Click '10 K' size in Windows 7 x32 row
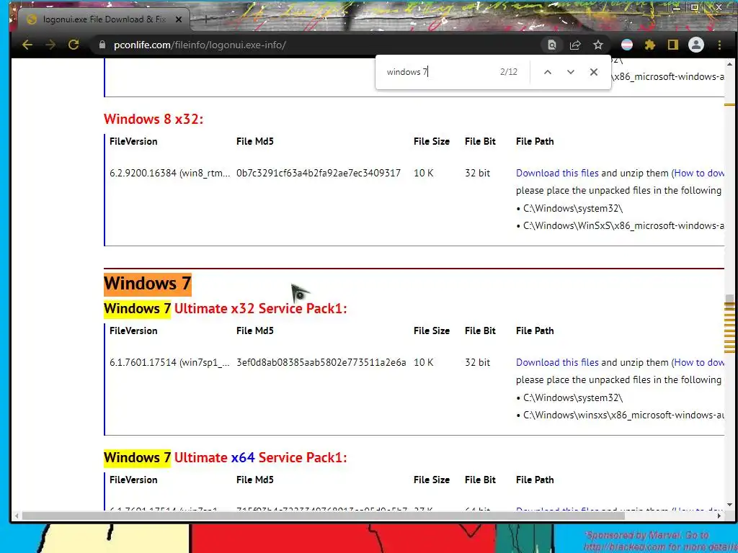Screen dimensions: 738x553 (x=424, y=363)
